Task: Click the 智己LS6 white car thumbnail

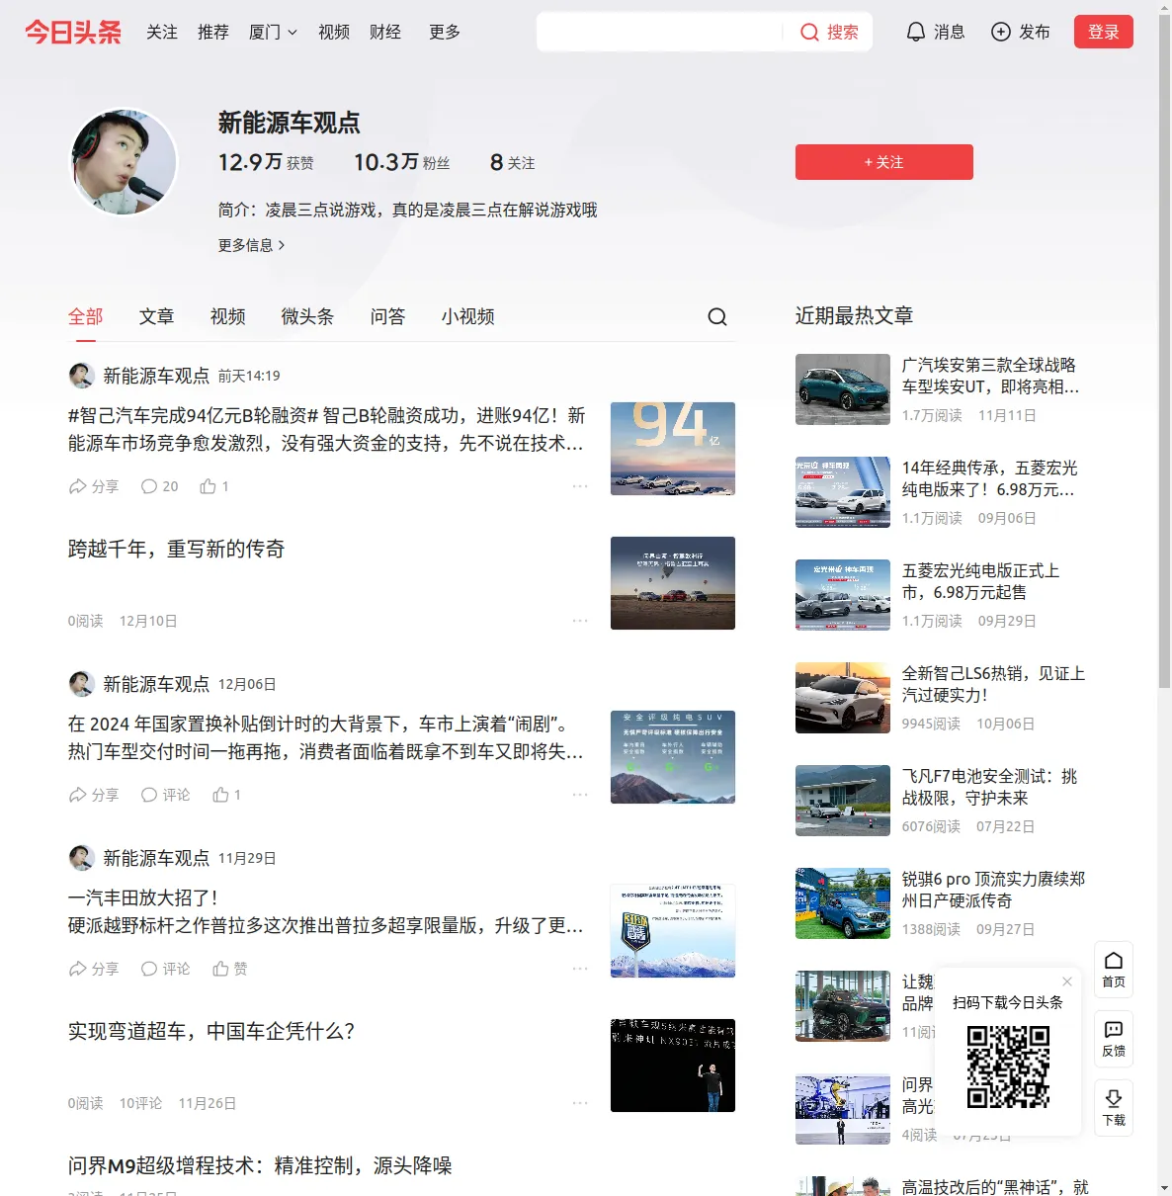Action: (843, 698)
